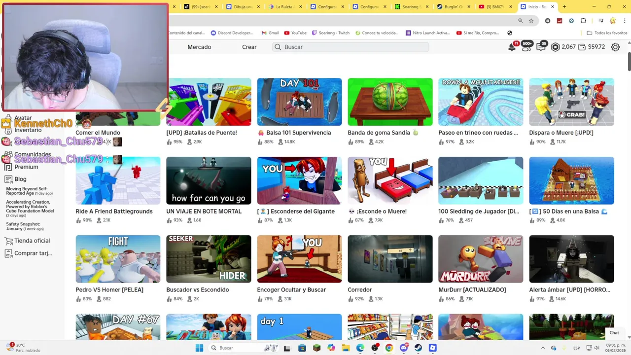Open Pedro VS Homer [PELEA] thumbnail
631x355 pixels.
tap(118, 259)
